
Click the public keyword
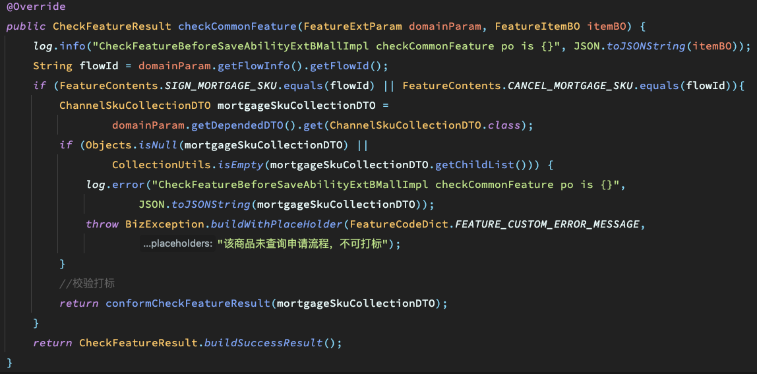(26, 26)
